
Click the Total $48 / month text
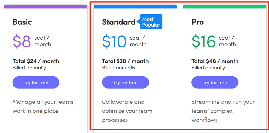215,61
